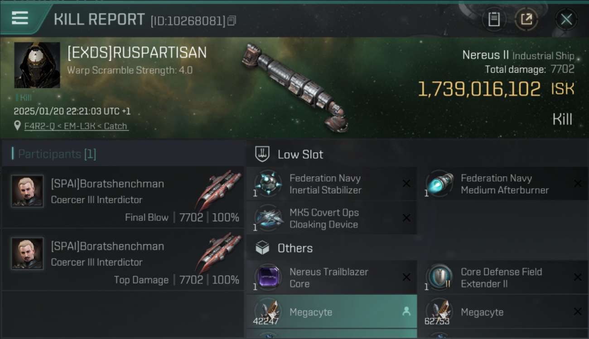This screenshot has height=339, width=589.
Task: Open the clipboard icon in header
Action: point(494,19)
